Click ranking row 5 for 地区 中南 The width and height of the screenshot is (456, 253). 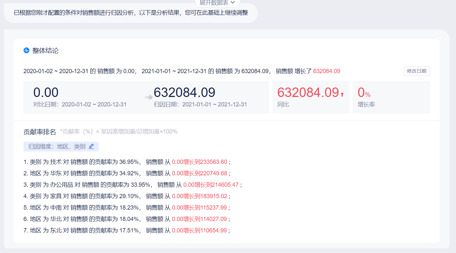pyautogui.click(x=127, y=208)
